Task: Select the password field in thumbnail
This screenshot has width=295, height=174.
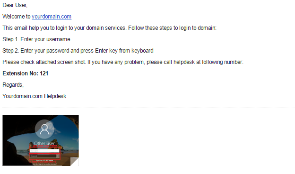Action: coord(43,156)
